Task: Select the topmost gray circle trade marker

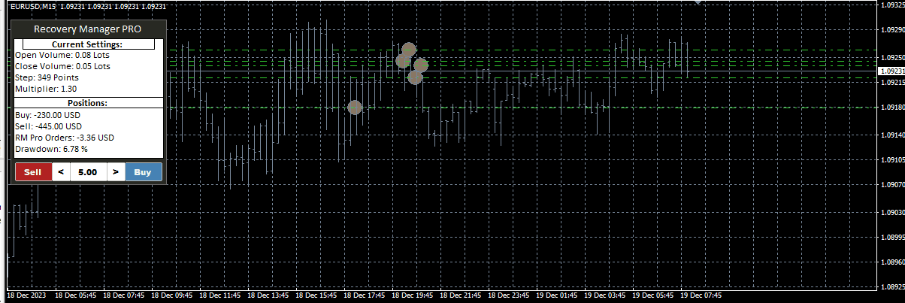Action: 408,50
